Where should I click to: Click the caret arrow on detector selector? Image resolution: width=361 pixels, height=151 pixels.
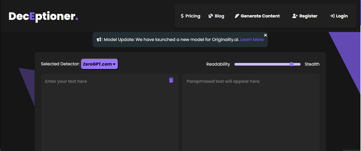[x=114, y=64]
